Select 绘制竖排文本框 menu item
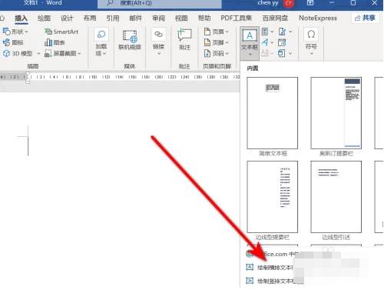 (274, 281)
